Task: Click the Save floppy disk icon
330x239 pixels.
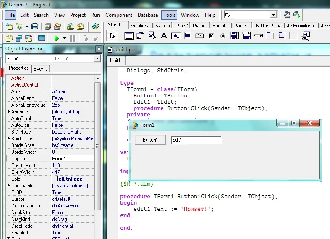Action: click(x=35, y=26)
